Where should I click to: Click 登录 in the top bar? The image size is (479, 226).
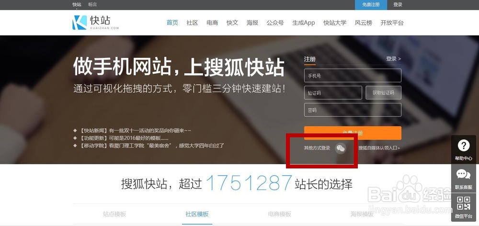[x=398, y=5]
